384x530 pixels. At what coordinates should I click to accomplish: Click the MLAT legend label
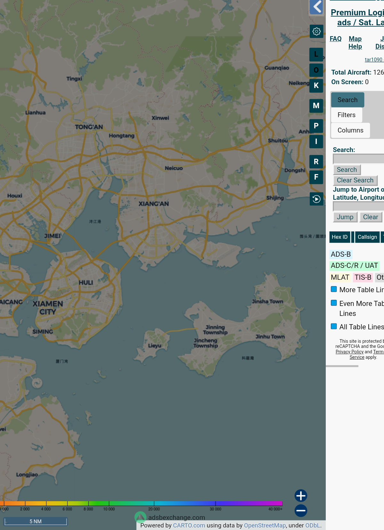click(x=340, y=277)
